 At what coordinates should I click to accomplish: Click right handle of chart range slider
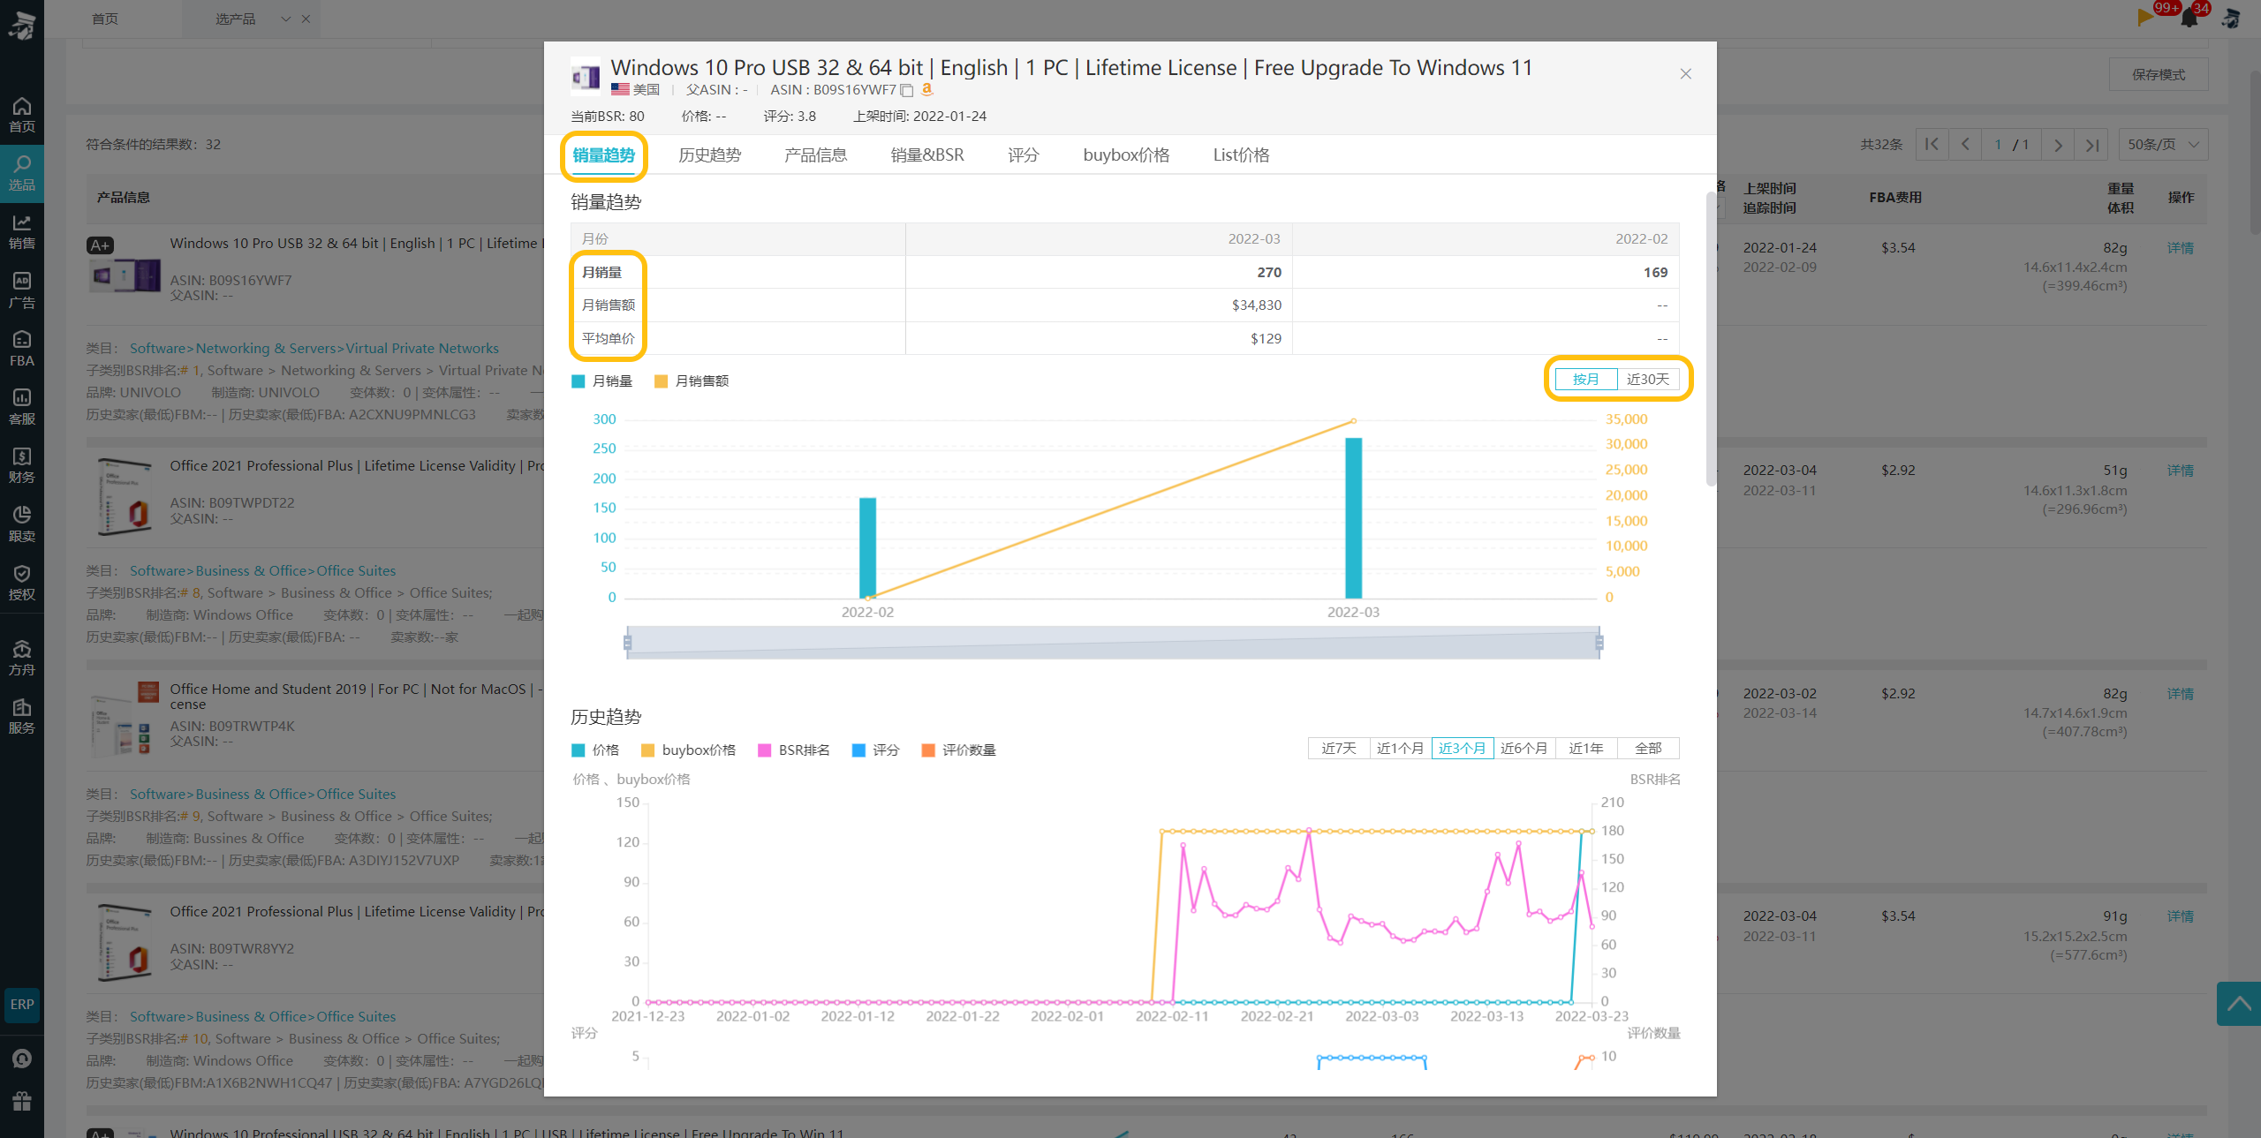point(1599,643)
